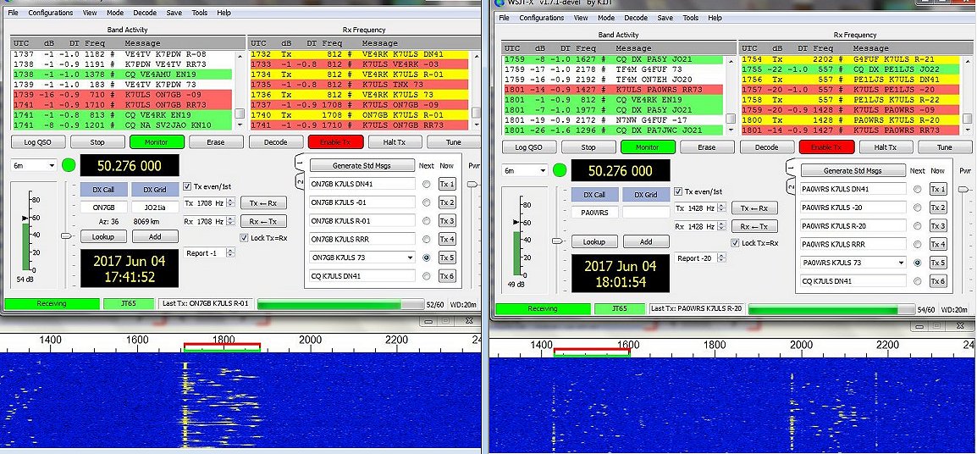Select Next radio for PA0WRS K7ULS -20
977x454 pixels.
pyautogui.click(x=917, y=208)
